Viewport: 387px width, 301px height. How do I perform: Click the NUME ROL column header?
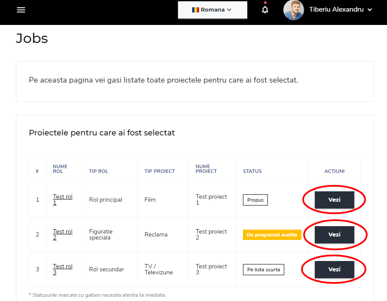click(x=60, y=169)
